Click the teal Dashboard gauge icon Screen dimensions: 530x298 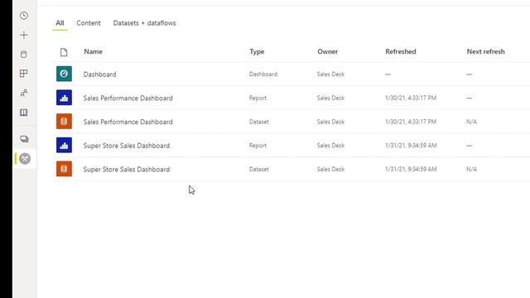coord(64,74)
